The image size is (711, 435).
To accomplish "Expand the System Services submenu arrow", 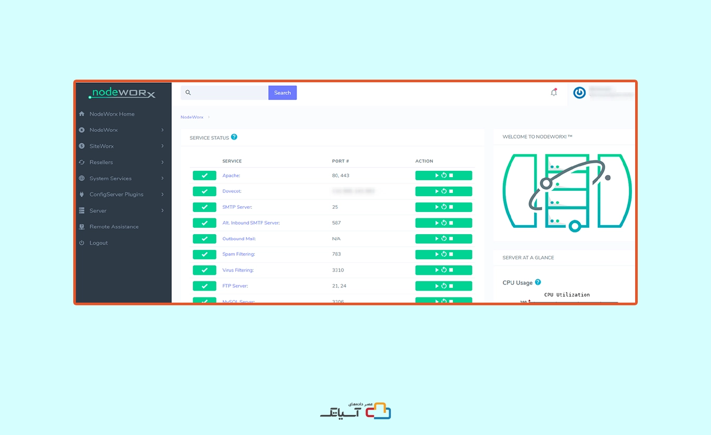I will [163, 178].
